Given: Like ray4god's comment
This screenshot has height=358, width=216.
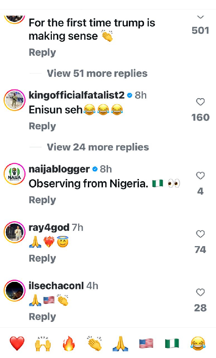Looking at the screenshot, I should coord(201,235).
